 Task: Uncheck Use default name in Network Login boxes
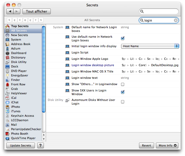pos(123,38)
